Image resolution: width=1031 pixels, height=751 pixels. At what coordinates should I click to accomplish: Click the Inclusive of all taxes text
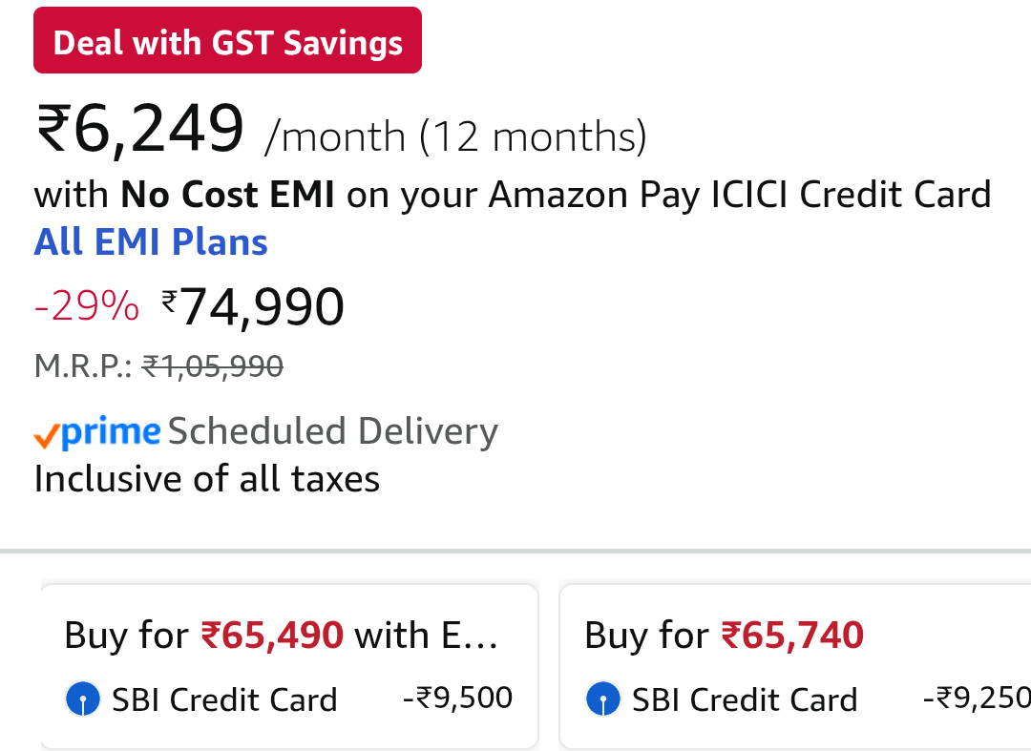click(x=207, y=479)
